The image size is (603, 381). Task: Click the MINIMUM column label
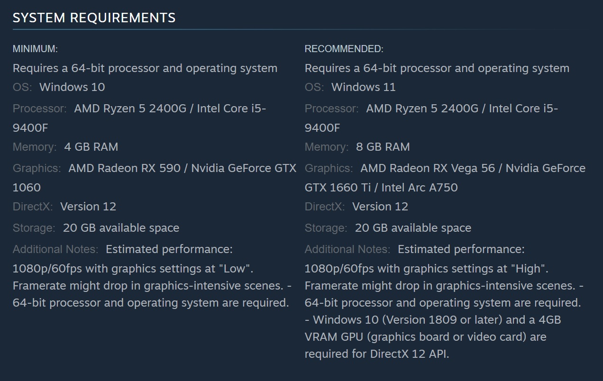coord(35,49)
